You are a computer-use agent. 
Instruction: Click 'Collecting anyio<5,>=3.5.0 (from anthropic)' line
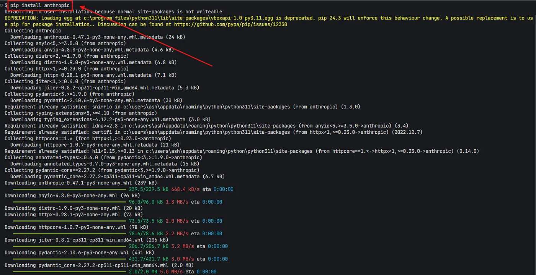tap(65, 44)
